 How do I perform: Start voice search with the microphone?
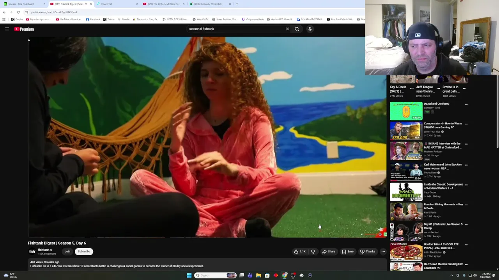(x=310, y=29)
